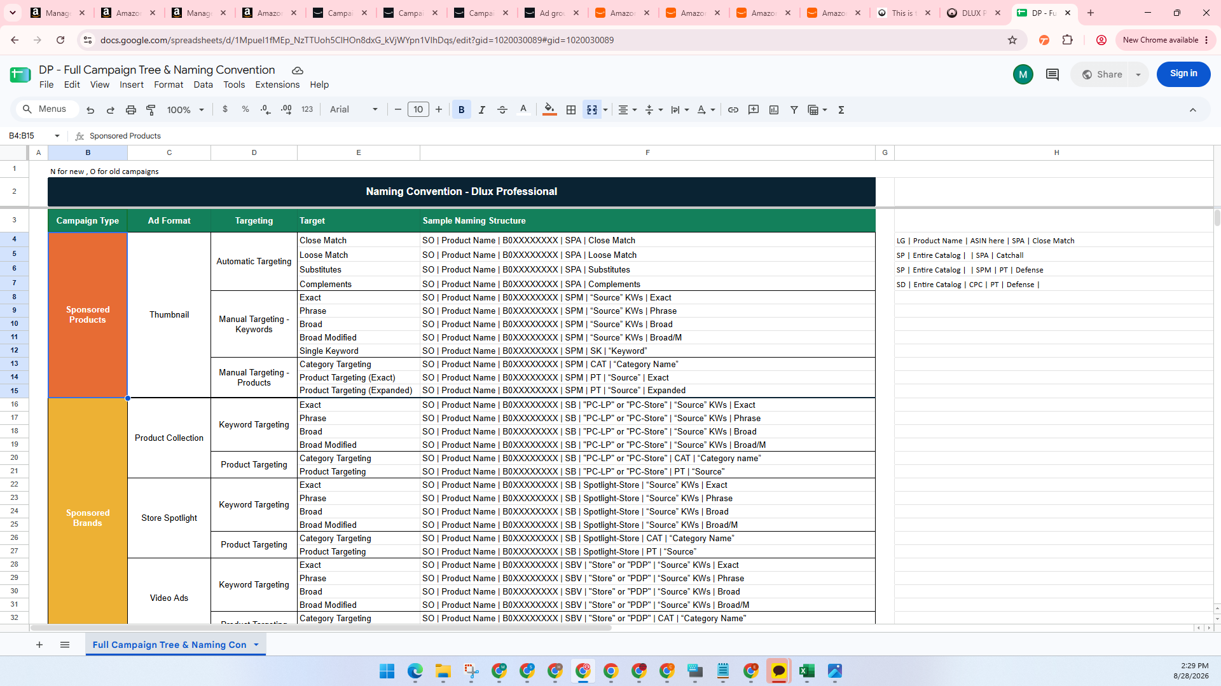The image size is (1221, 686).
Task: Insert comment icon in toolbar
Action: 754,110
